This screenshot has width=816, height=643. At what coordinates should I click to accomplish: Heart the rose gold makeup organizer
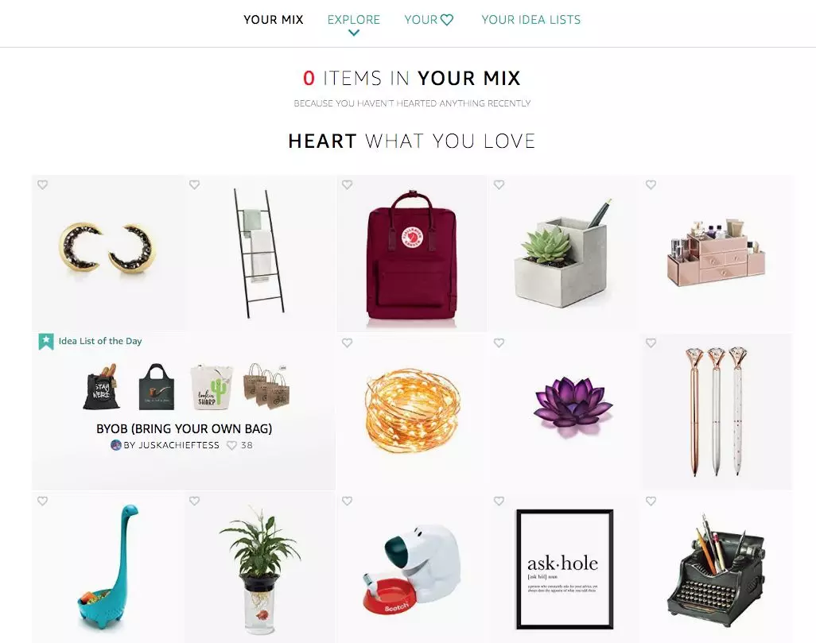tap(651, 184)
